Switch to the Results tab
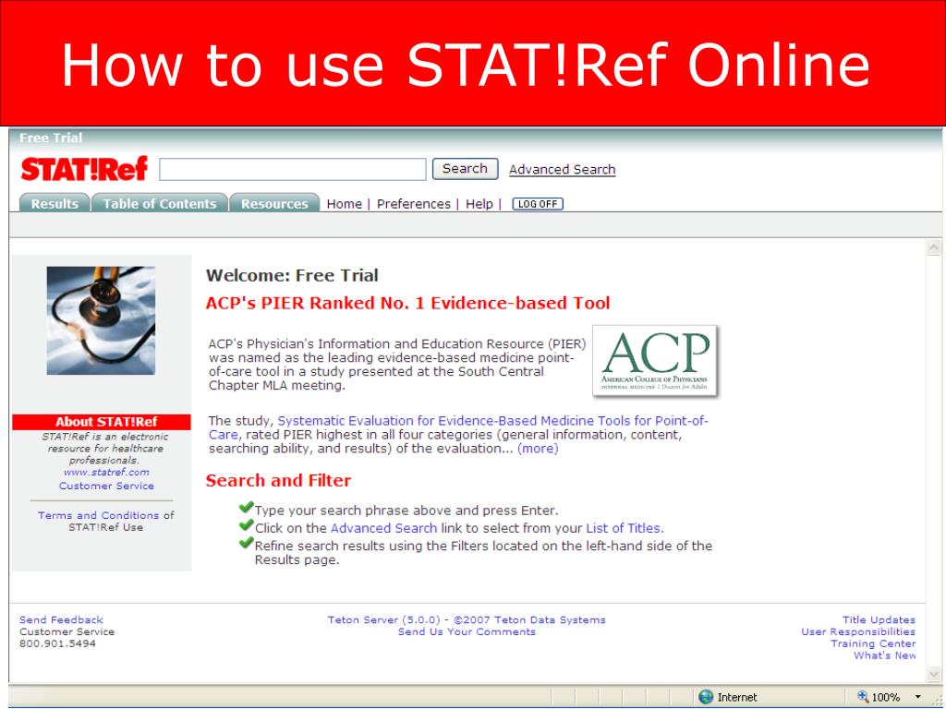The image size is (946, 709). [55, 203]
